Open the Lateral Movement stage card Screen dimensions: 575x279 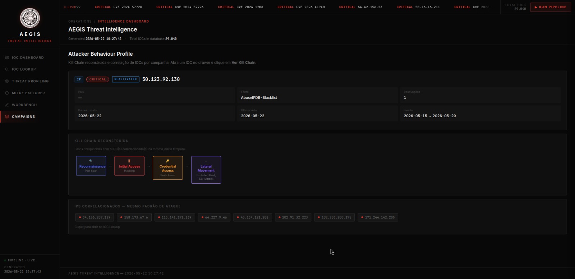click(206, 170)
